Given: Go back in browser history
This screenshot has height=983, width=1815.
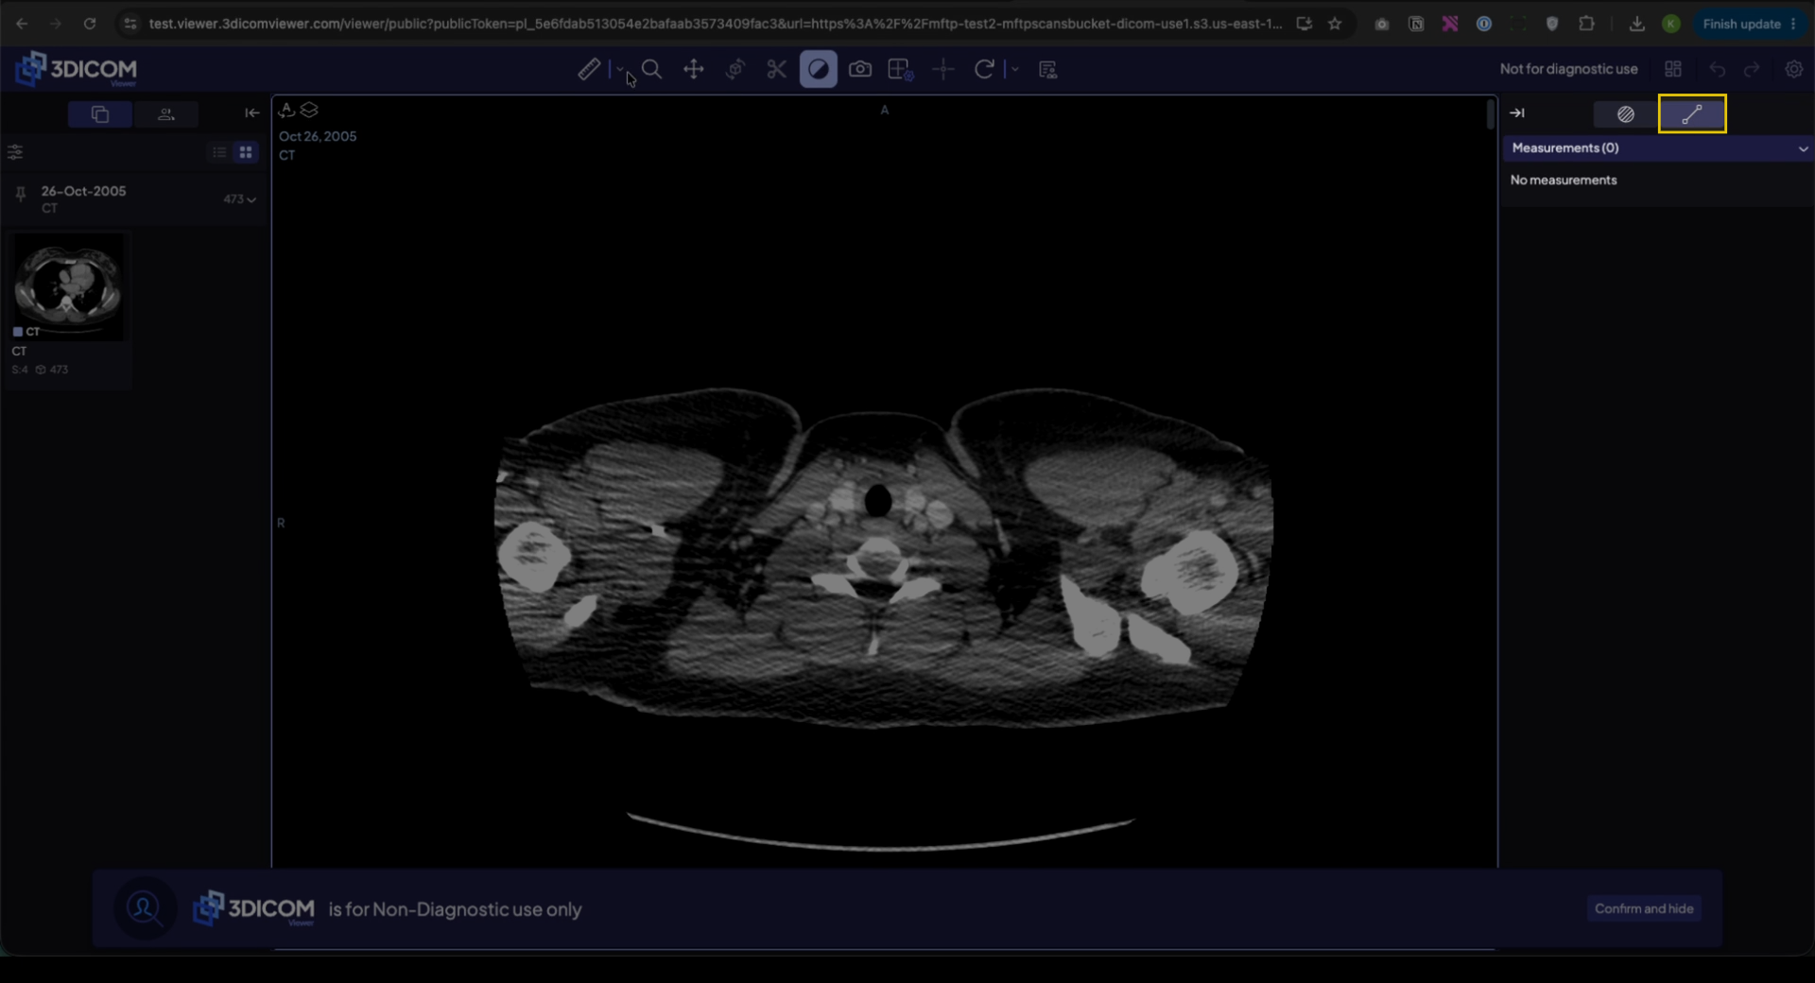Looking at the screenshot, I should click(x=22, y=24).
